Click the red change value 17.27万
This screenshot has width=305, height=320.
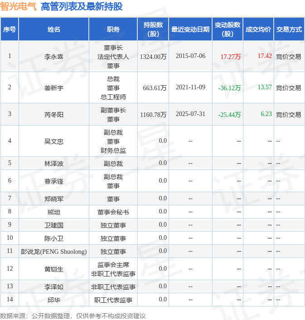click(x=231, y=57)
